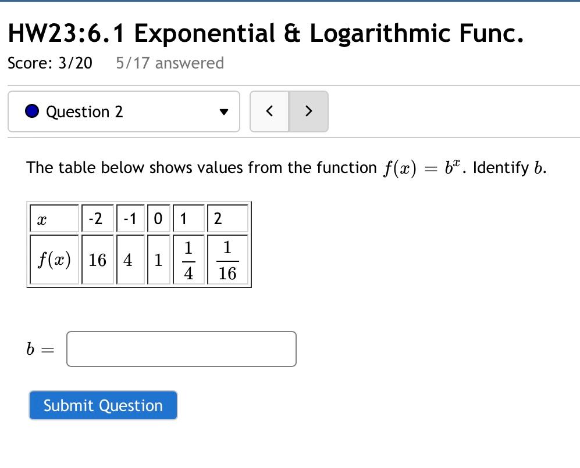
Task: Click the 5/17 answered status text
Action: [170, 63]
